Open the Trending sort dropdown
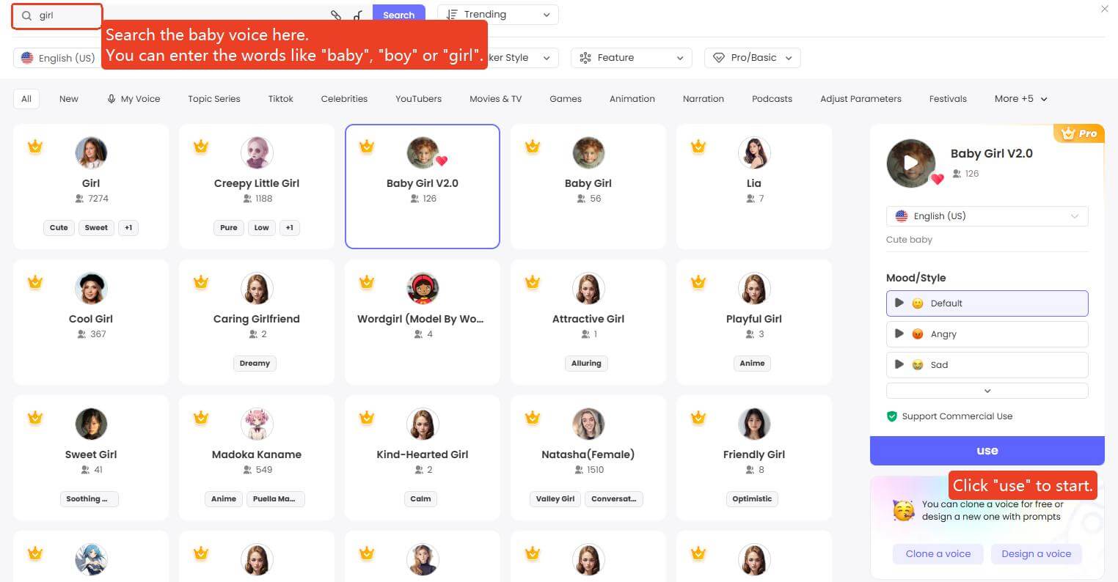The image size is (1118, 582). (498, 15)
